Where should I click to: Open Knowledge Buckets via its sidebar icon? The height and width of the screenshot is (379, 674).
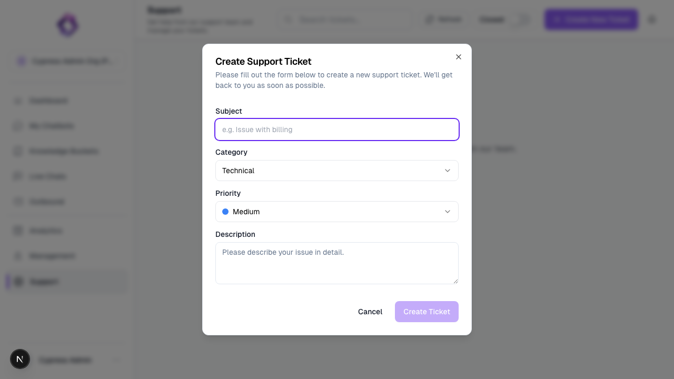coord(17,151)
